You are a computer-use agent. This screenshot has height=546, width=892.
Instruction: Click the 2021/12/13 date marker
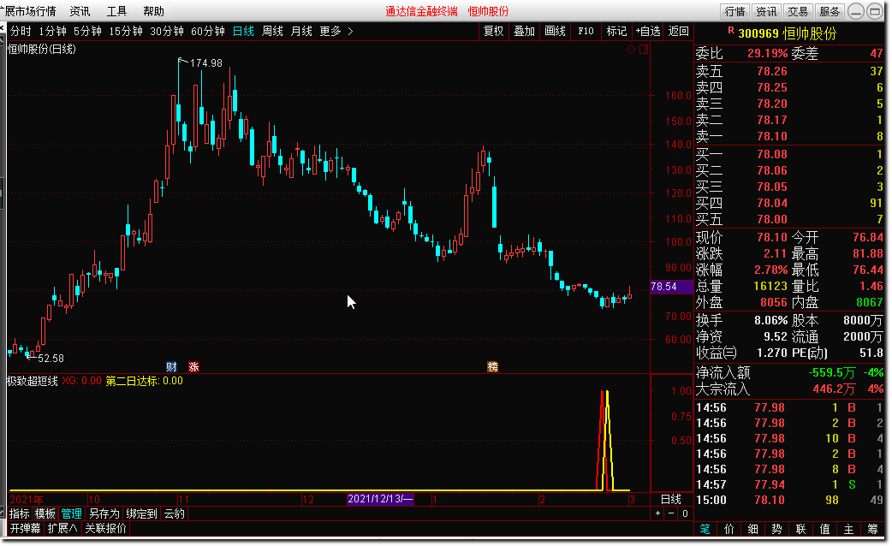pos(380,499)
